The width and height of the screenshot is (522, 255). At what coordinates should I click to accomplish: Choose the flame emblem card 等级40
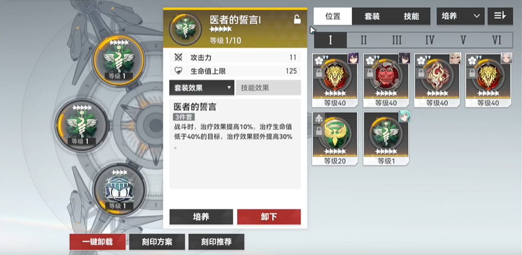coord(437,80)
